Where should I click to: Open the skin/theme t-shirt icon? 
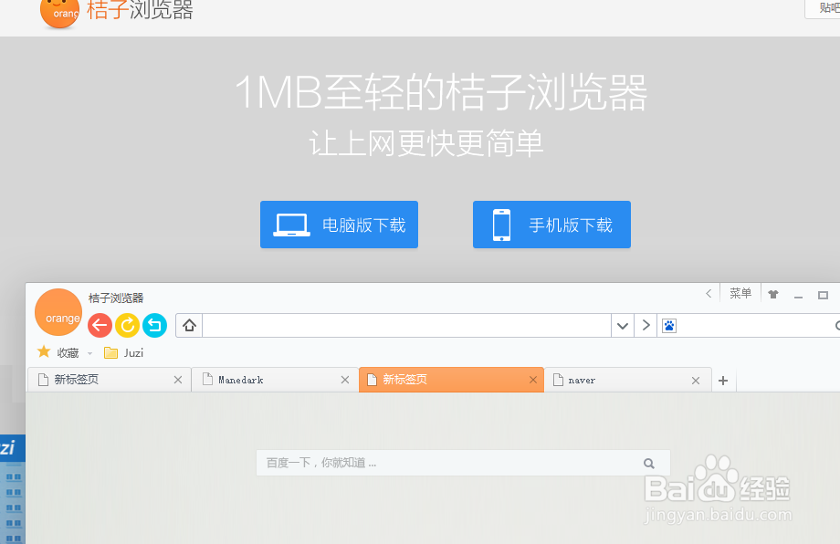772,293
